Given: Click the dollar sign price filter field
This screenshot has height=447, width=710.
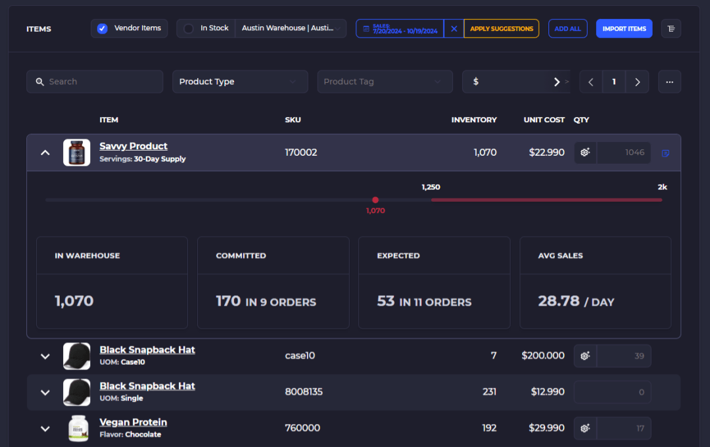Looking at the screenshot, I should 516,82.
